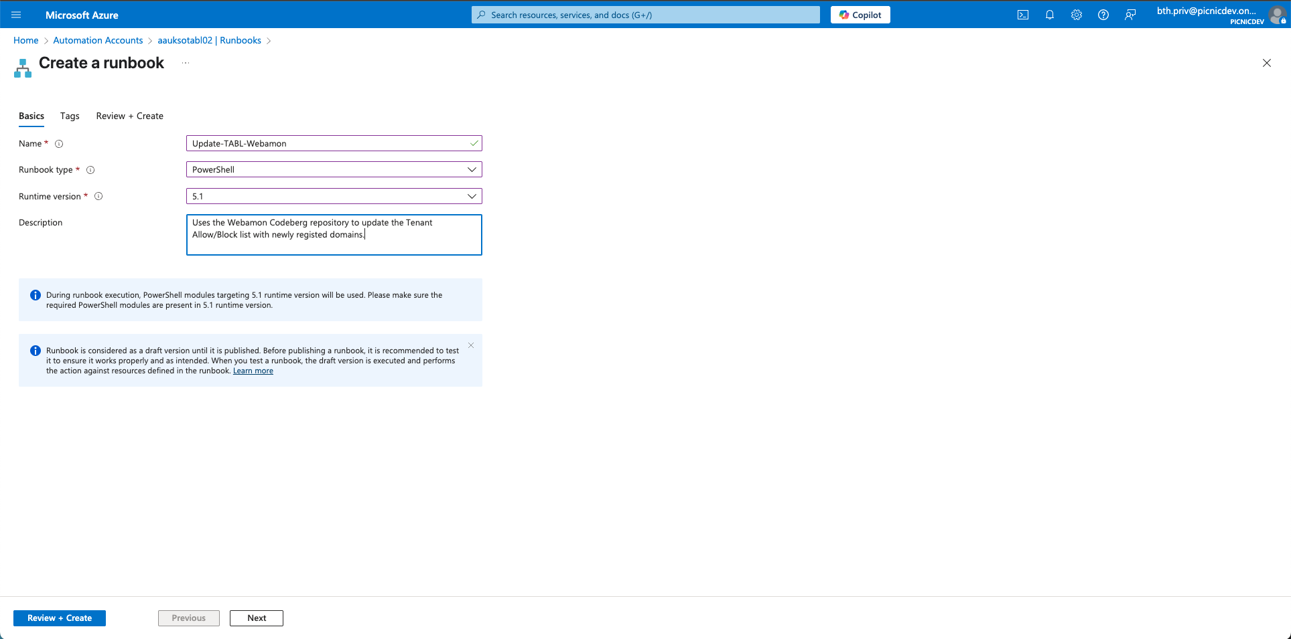This screenshot has width=1291, height=639.
Task: Click the green checkmark in the Name field
Action: 474,143
